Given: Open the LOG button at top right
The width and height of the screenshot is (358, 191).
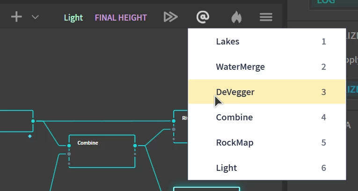Looking at the screenshot, I should pyautogui.click(x=333, y=4).
